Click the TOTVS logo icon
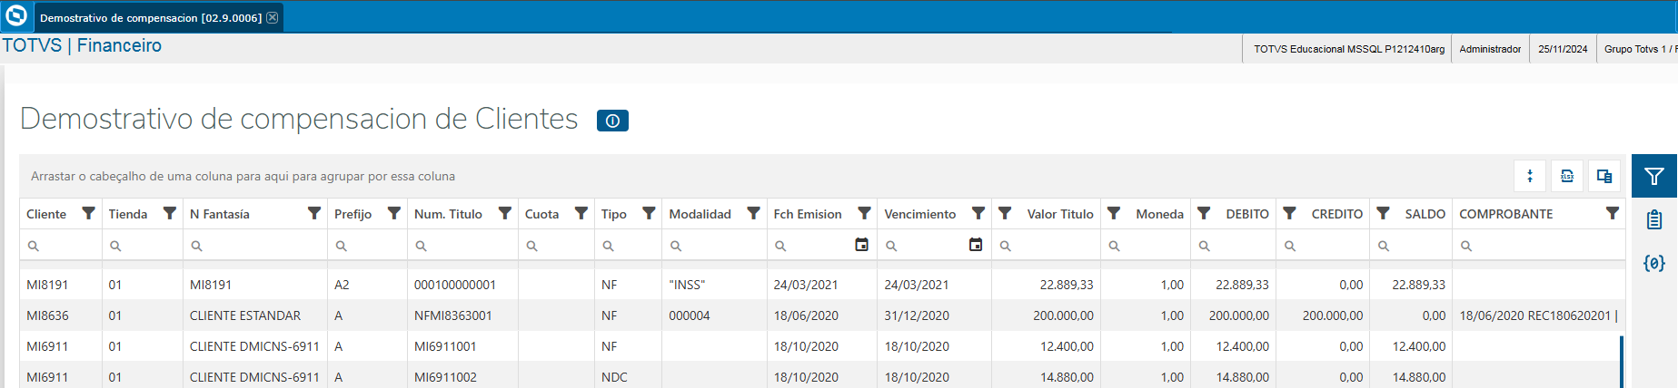This screenshot has width=1678, height=388. 16,16
